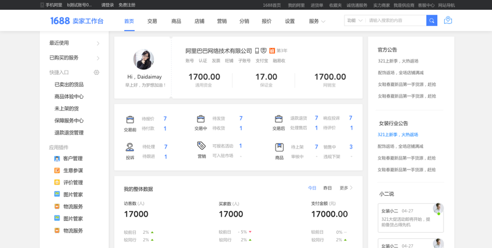This screenshot has width=492, height=248.
Task: Click the 投诉 headset icon
Action: pos(130,147)
